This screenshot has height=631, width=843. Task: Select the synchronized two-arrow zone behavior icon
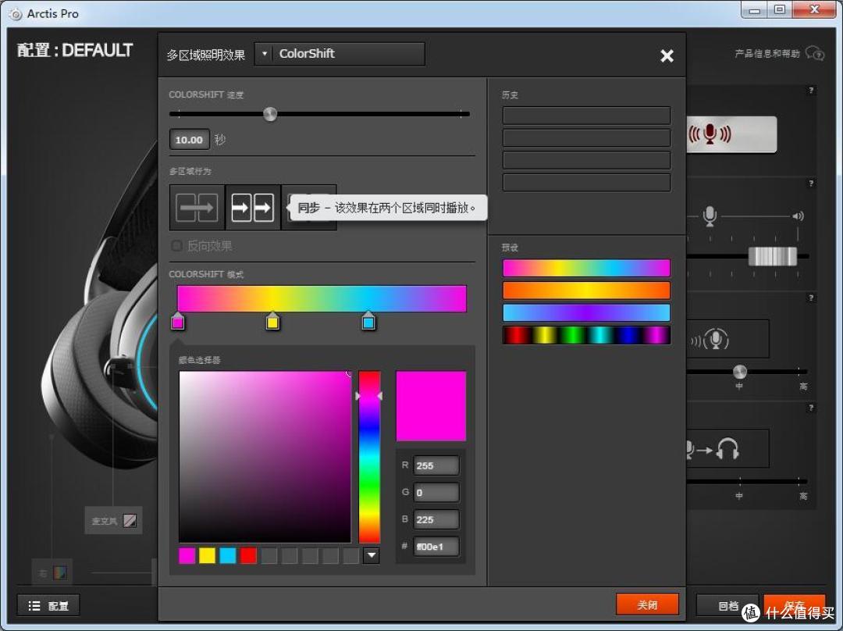pyautogui.click(x=253, y=208)
